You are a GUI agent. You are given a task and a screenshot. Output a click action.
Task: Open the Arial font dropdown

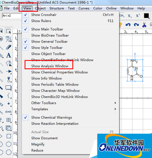click(x=12, y=15)
